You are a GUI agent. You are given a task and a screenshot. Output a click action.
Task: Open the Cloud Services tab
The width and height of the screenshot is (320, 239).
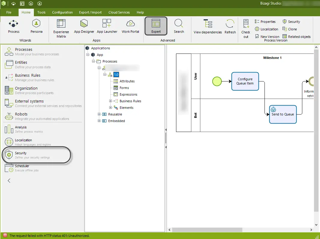click(119, 12)
